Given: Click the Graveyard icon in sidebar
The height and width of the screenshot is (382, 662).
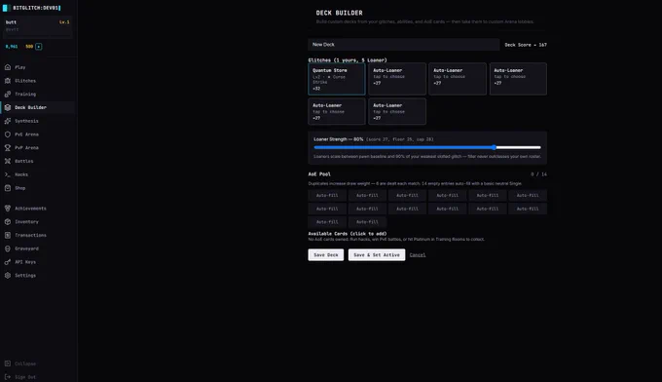Looking at the screenshot, I should pyautogui.click(x=8, y=248).
